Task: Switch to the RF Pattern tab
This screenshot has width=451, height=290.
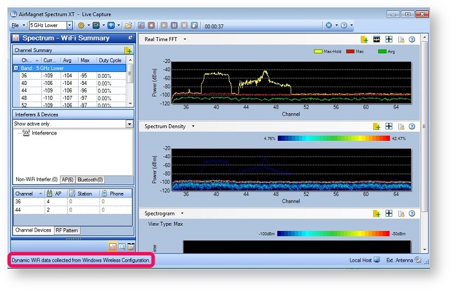Action: [x=67, y=230]
